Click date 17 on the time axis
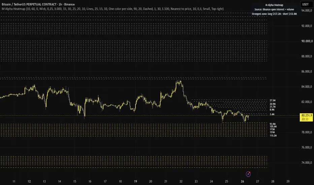This screenshot has width=314, height=185. coord(105,181)
